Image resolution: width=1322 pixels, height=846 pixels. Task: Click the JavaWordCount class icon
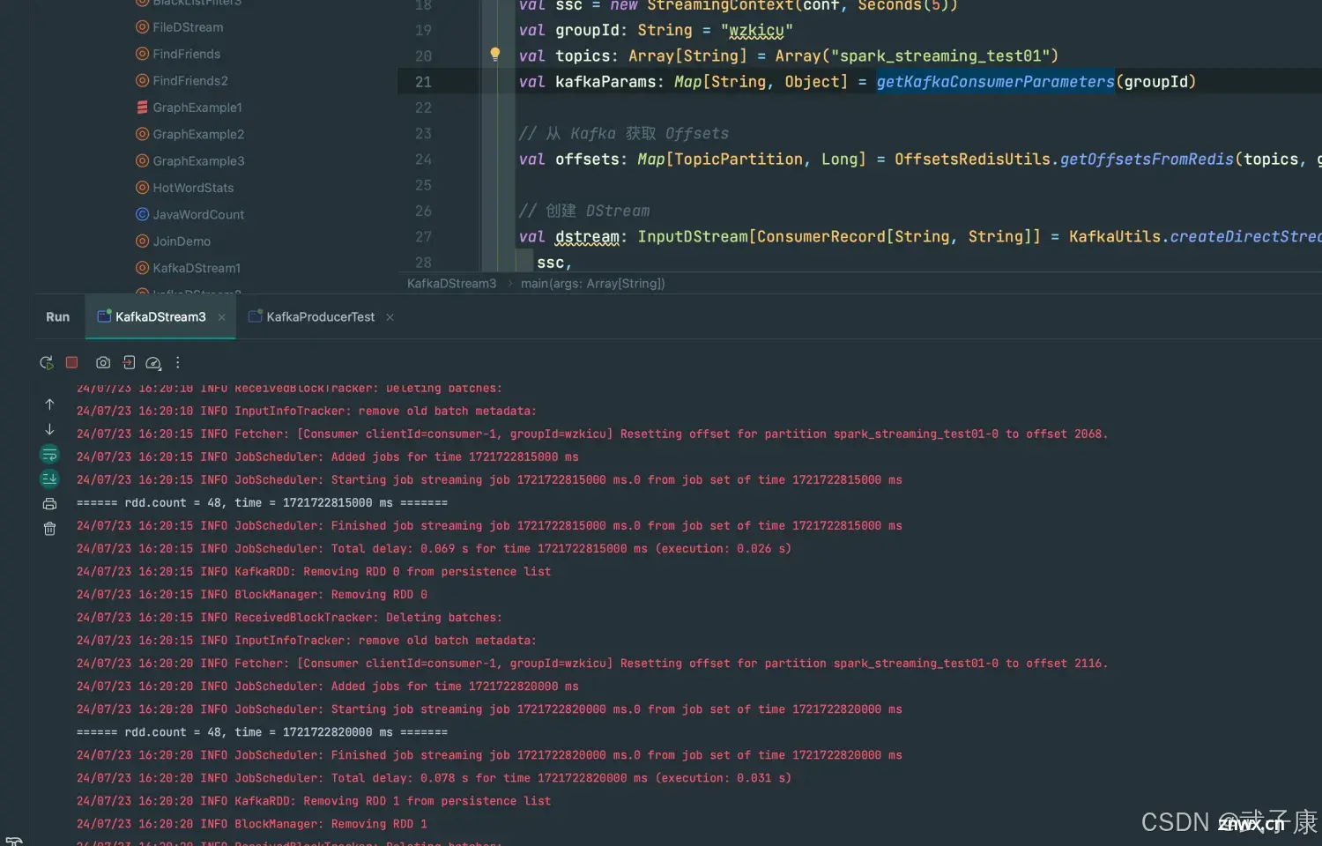tap(142, 214)
